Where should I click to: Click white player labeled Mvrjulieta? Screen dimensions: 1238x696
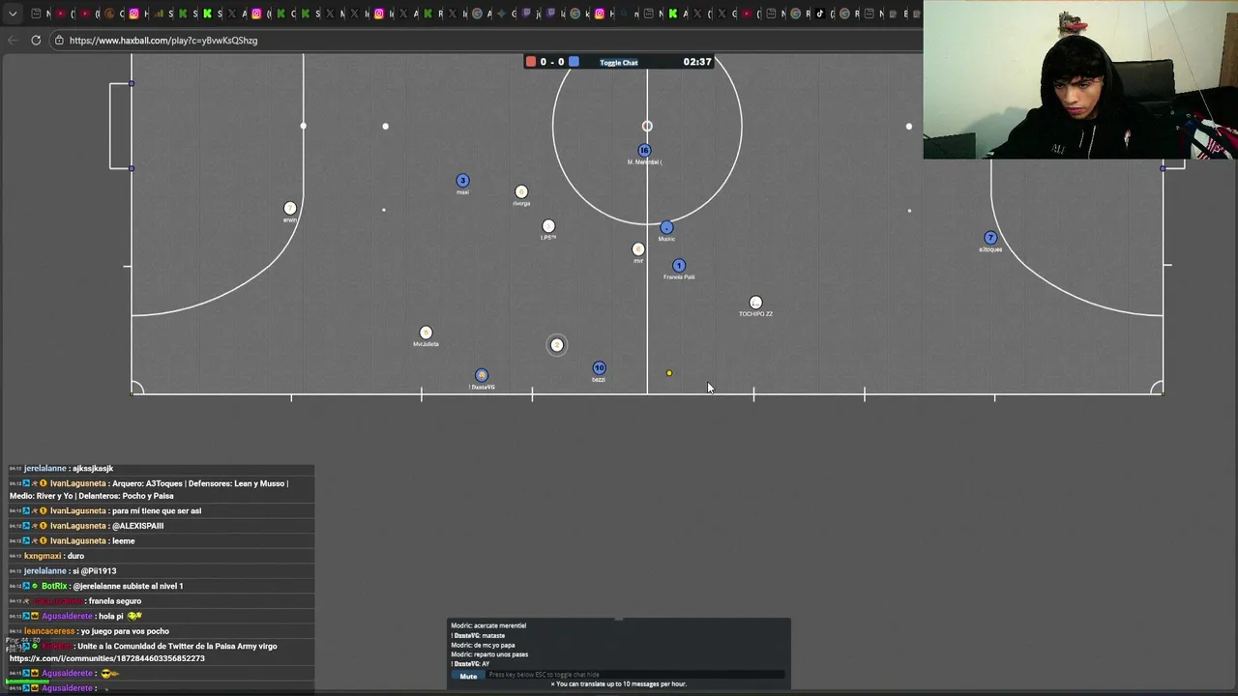[426, 333]
